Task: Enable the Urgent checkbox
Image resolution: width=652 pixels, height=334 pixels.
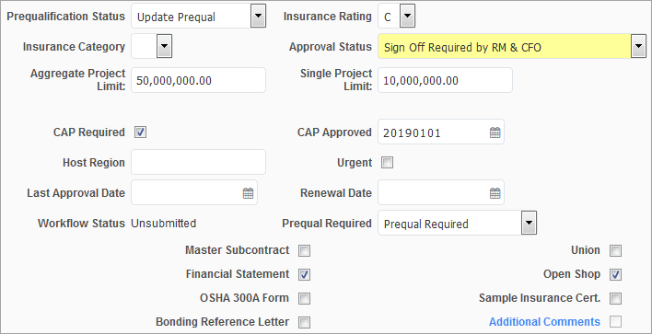Action: click(x=387, y=163)
